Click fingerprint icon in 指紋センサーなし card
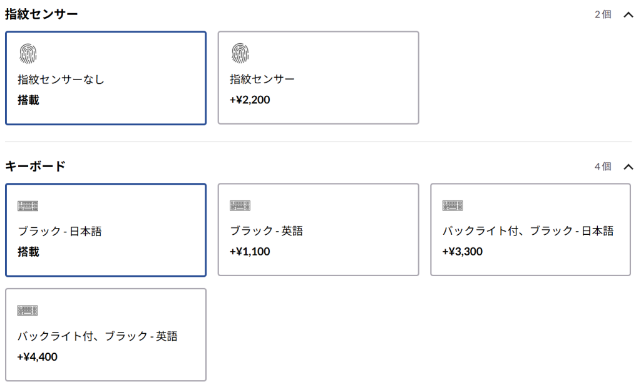The width and height of the screenshot is (641, 387). pyautogui.click(x=28, y=54)
